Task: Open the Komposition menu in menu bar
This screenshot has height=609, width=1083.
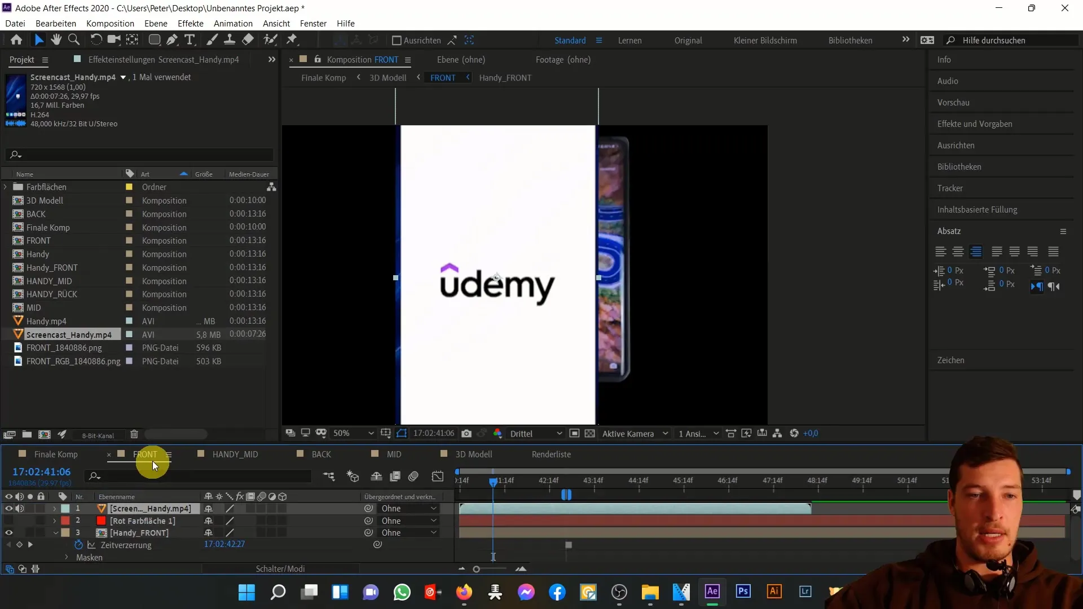Action: pos(110,23)
